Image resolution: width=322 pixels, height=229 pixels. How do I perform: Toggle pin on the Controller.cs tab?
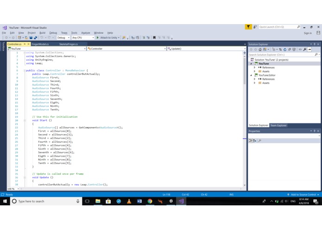(25, 44)
